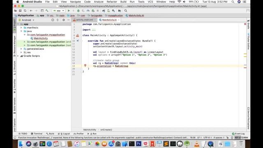Image resolution: width=263 pixels, height=148 pixels.
Task: Click the Collapse All icon in Project panel
Action: pyautogui.click(x=58, y=20)
